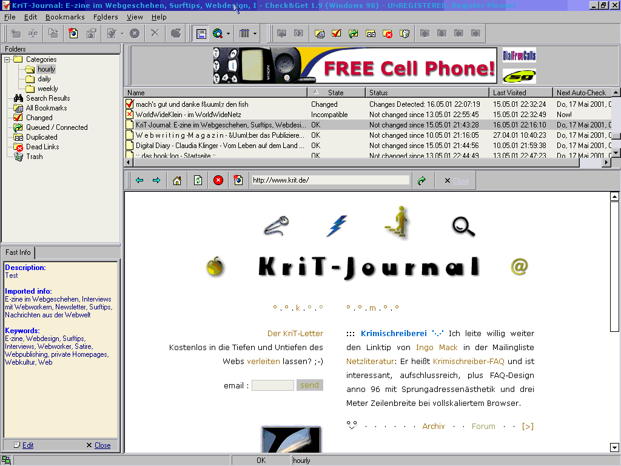Click the Trash bin toolbar icon
This screenshot has height=466, width=621.
point(404,34)
